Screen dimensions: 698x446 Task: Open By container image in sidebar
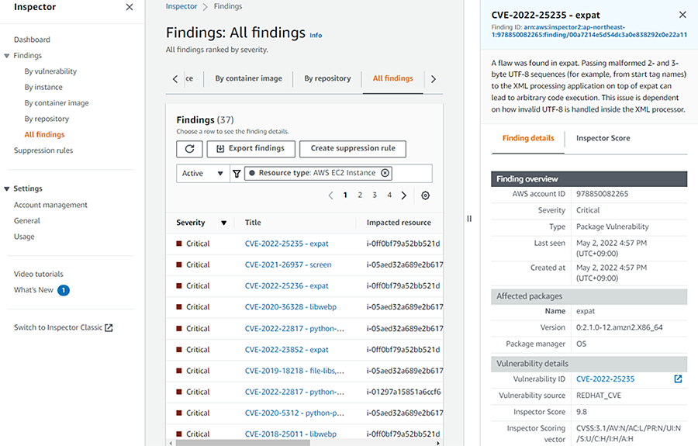pyautogui.click(x=57, y=103)
